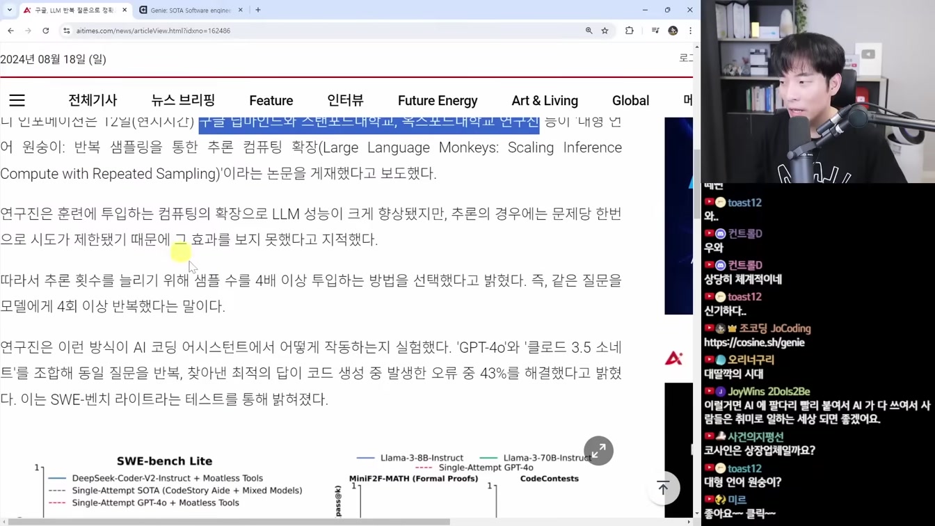Screen dimensions: 935x526
Task: Open the cosine.sh/genie link in chat
Action: (x=754, y=342)
